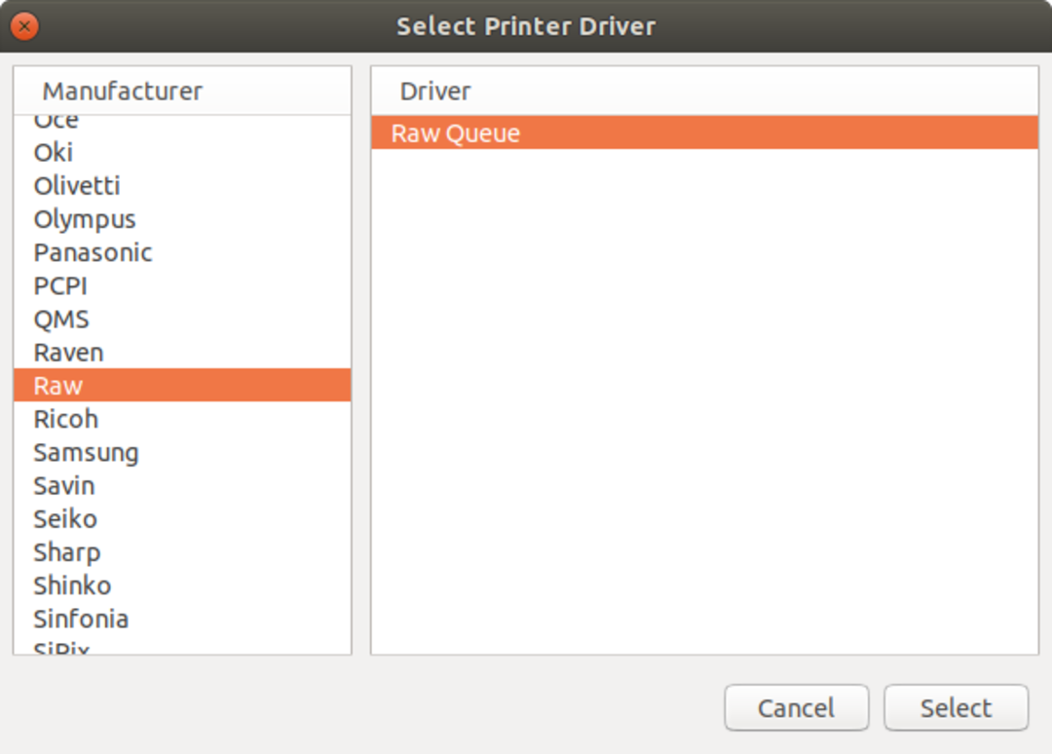Choose Sharp from the list

[x=67, y=552]
